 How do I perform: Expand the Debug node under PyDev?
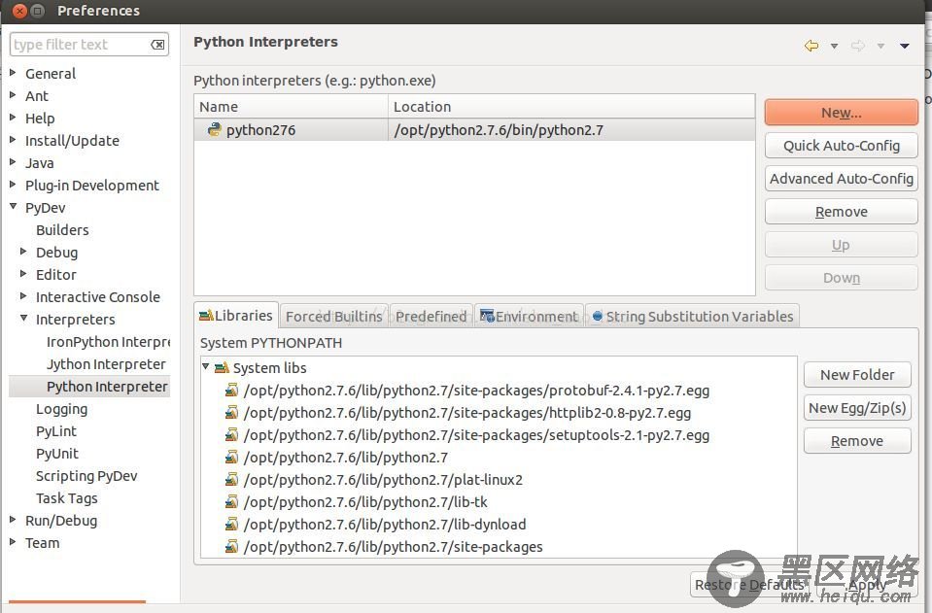pyautogui.click(x=23, y=252)
